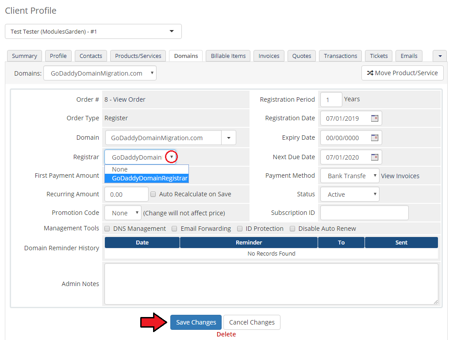Image resolution: width=453 pixels, height=340 pixels.
Task: Click the Registration Period years field
Action: click(x=331, y=99)
